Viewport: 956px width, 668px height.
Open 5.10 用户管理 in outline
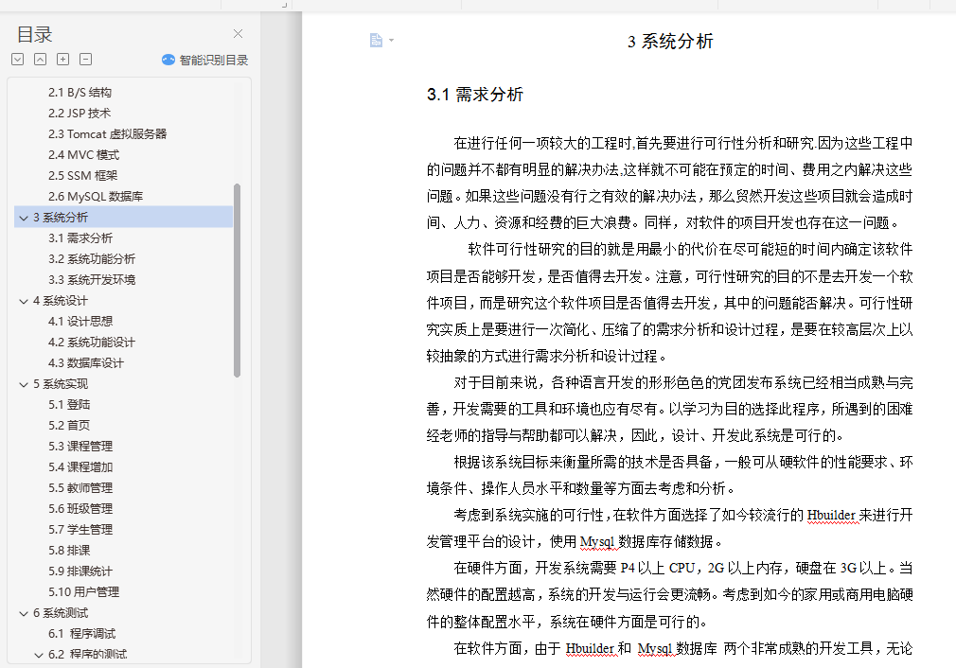[83, 592]
